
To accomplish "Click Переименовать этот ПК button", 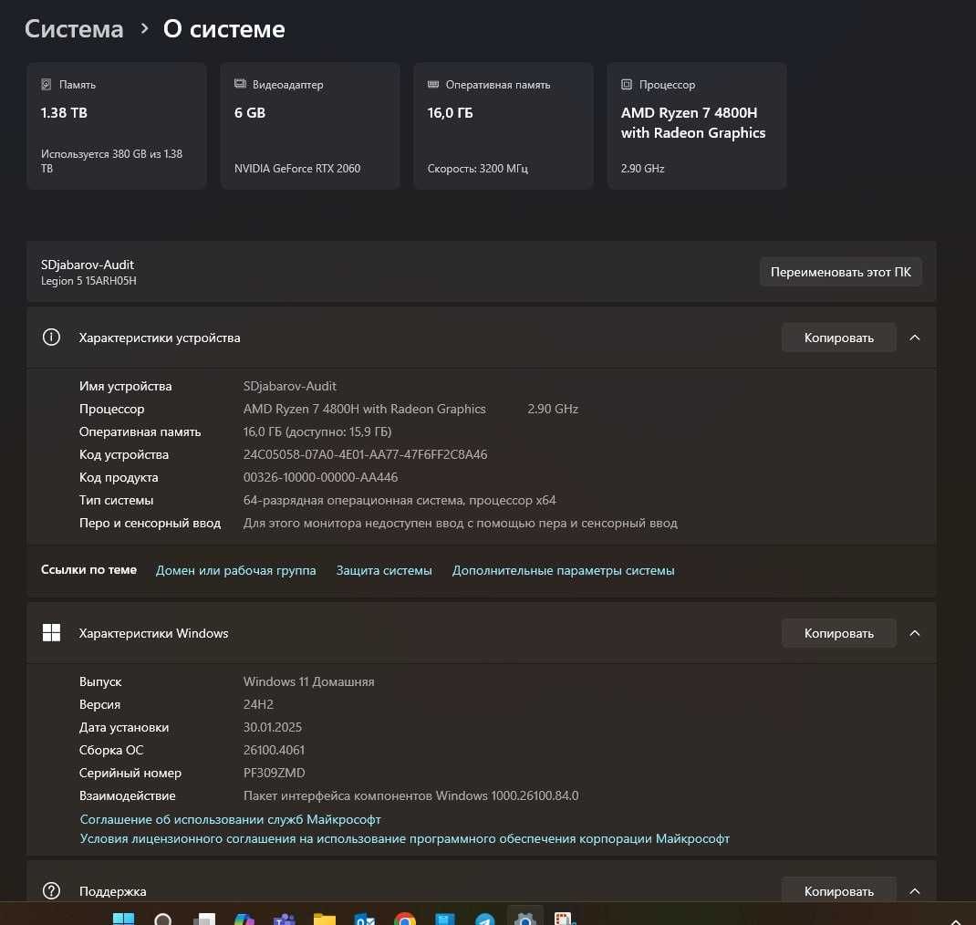I will 840,272.
